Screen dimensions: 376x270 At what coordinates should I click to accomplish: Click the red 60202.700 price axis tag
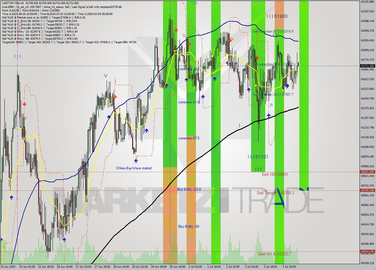[x=367, y=252]
